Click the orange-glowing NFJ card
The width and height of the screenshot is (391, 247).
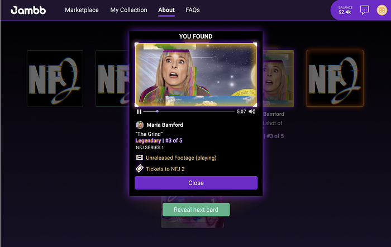335,78
